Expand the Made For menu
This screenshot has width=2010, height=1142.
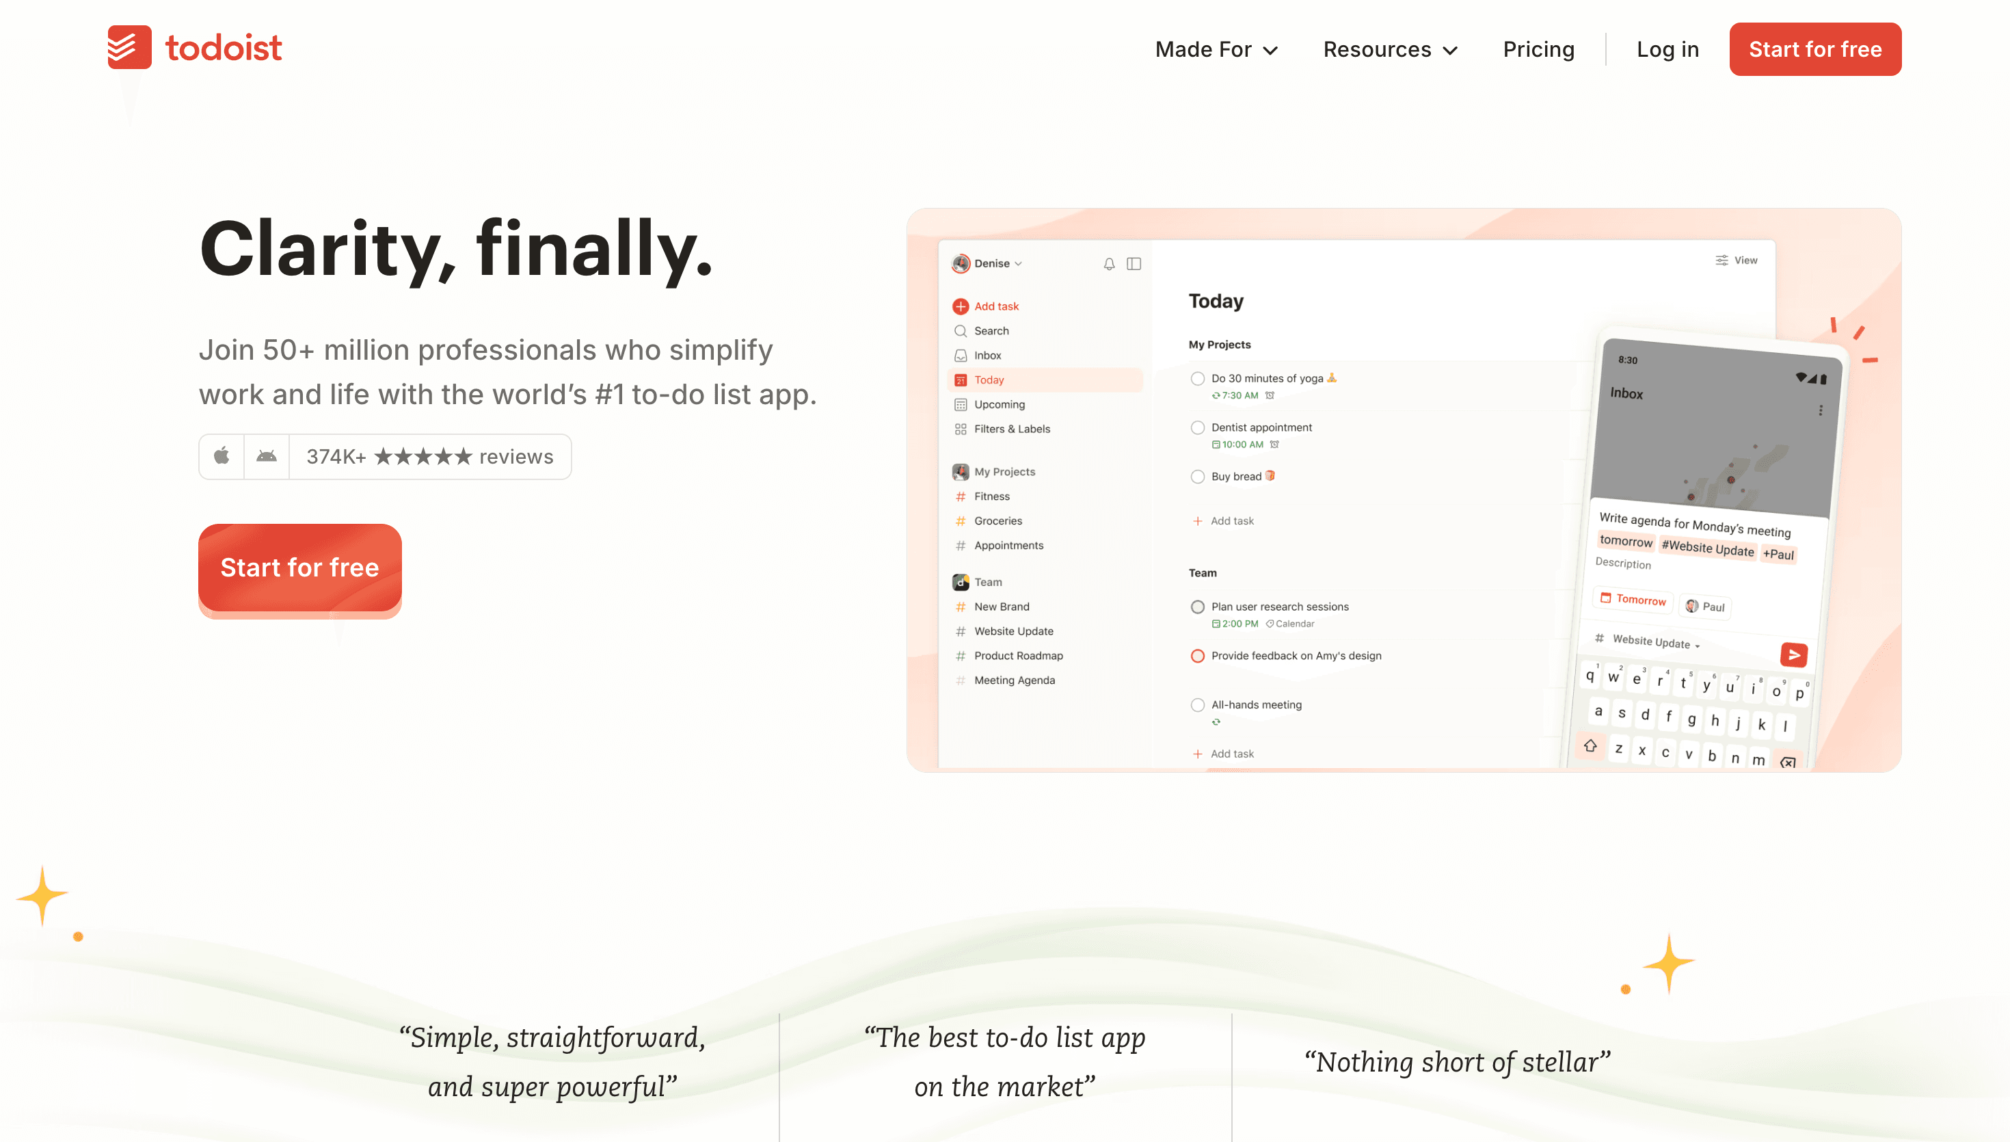pyautogui.click(x=1216, y=49)
